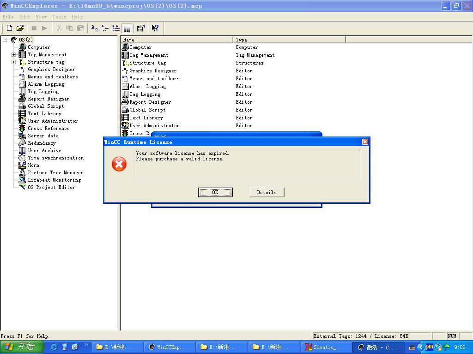Open the Help menu

(77, 17)
